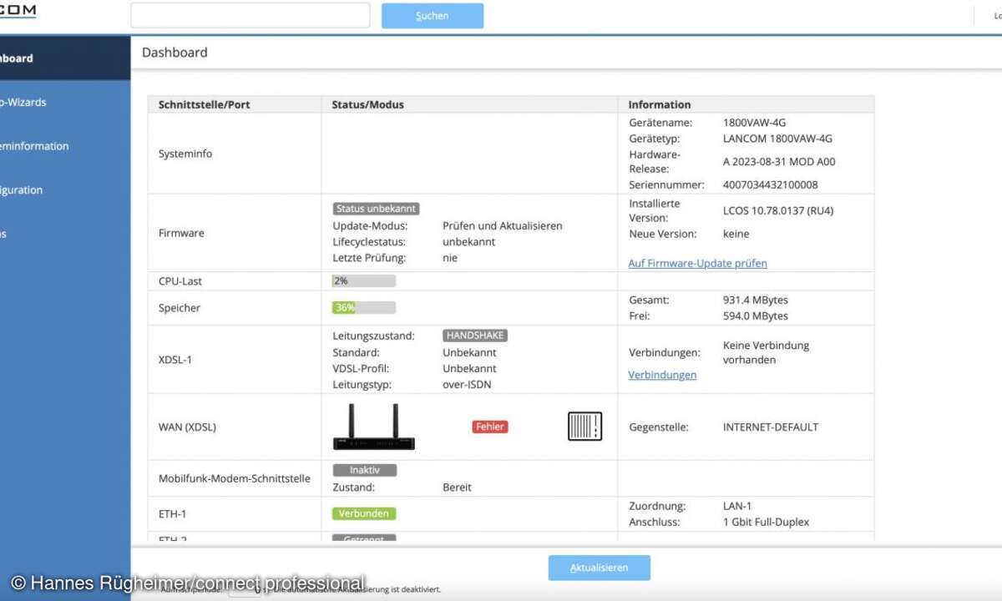Viewport: 1002px width, 601px height.
Task: Click the over-ISDN Leitungstyp value
Action: point(467,385)
